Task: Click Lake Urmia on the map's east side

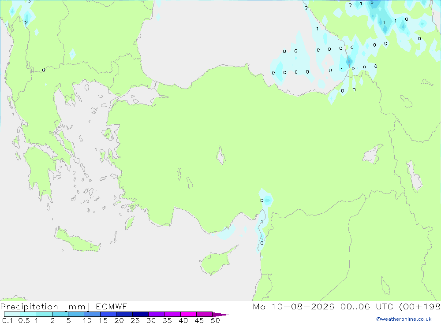Action: pyautogui.click(x=414, y=177)
